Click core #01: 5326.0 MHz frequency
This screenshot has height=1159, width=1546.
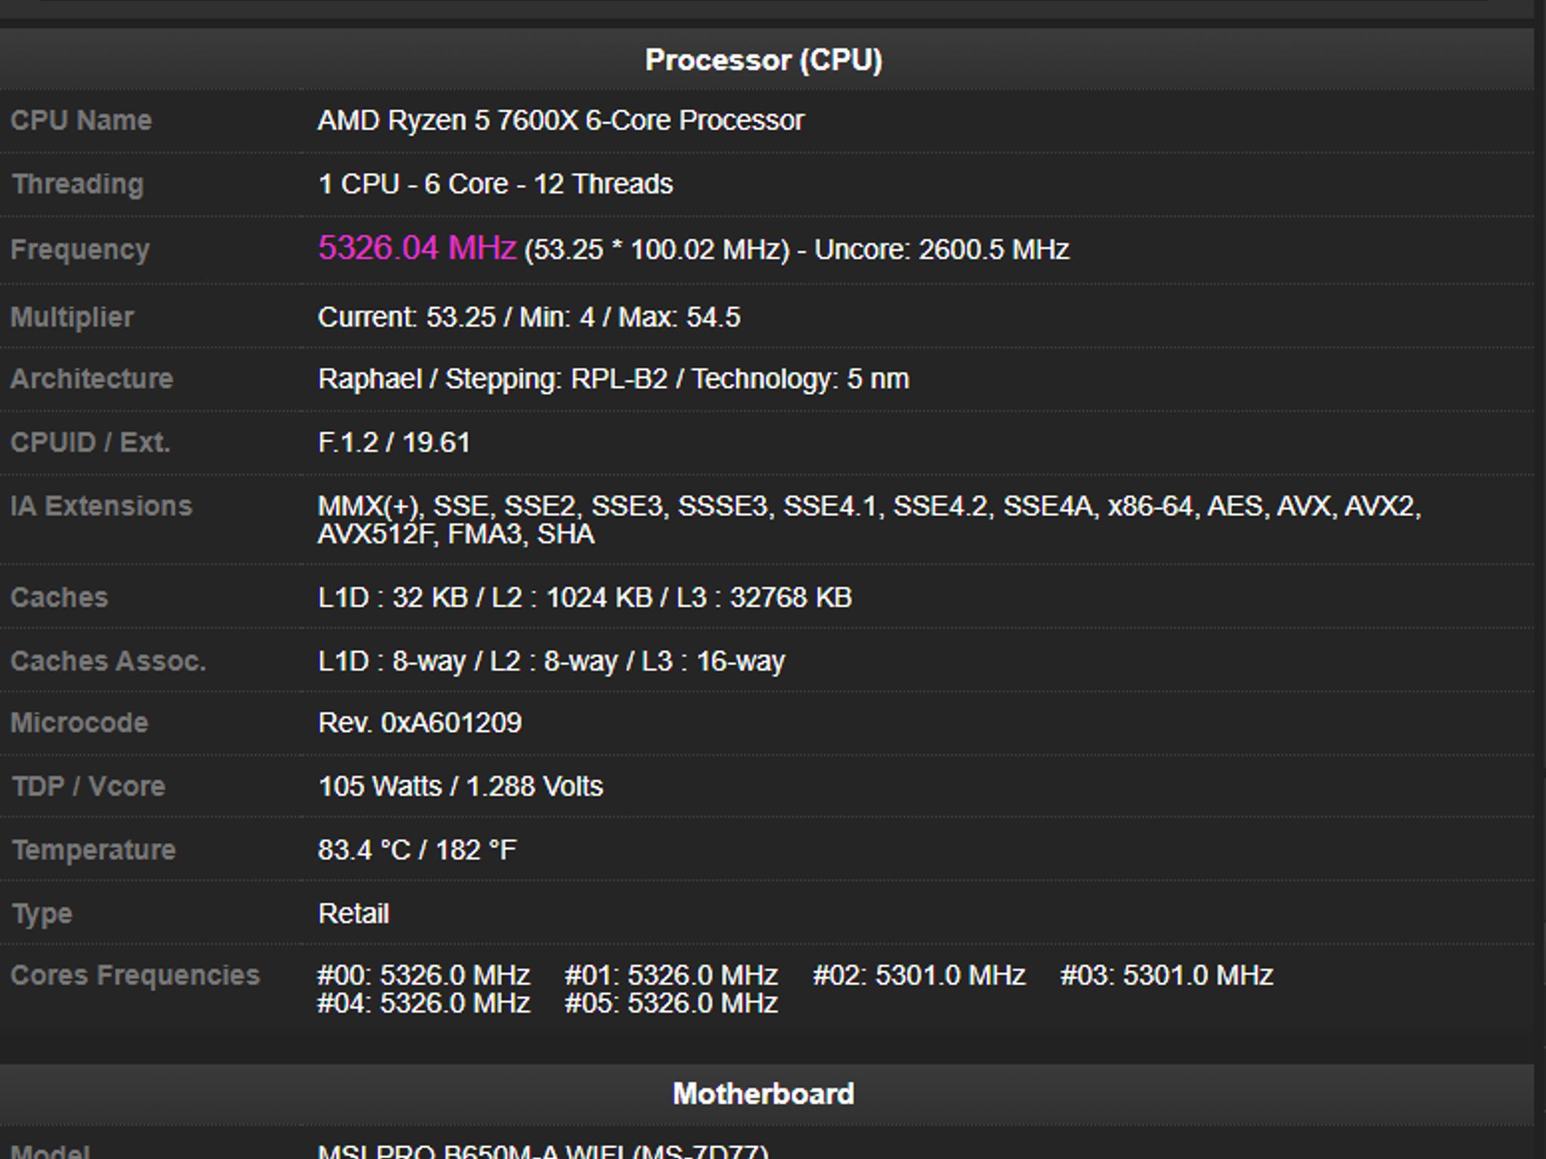[671, 975]
